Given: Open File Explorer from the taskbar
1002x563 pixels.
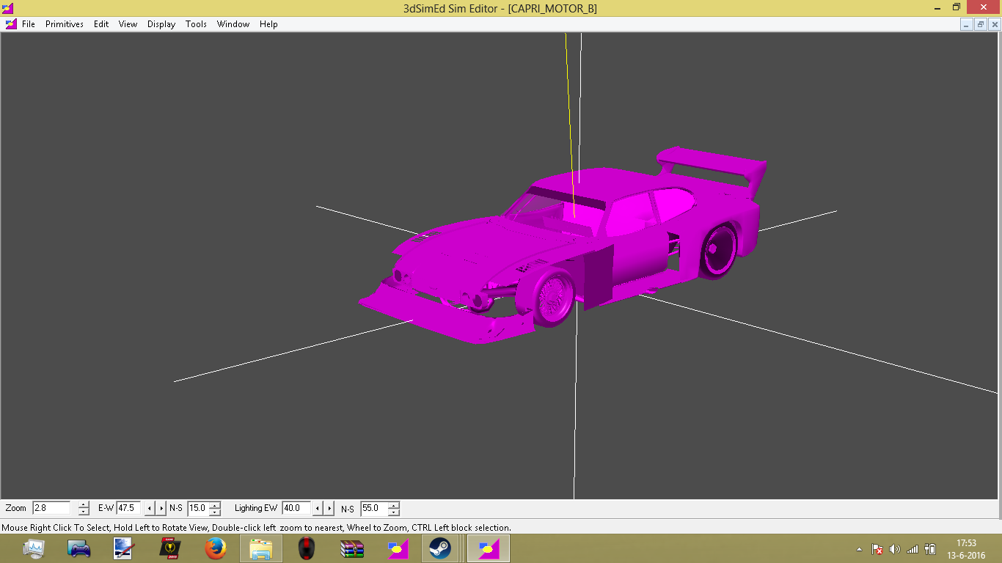Looking at the screenshot, I should coord(261,548).
